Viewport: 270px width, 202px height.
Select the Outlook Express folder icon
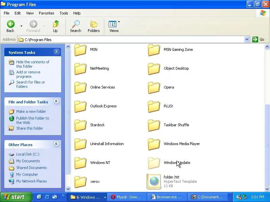(x=80, y=106)
